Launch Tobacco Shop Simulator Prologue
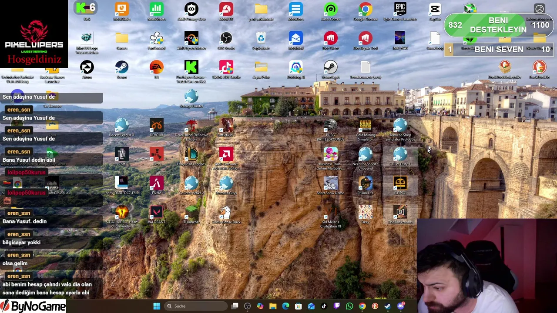The width and height of the screenshot is (557, 313). pyautogui.click(x=400, y=130)
